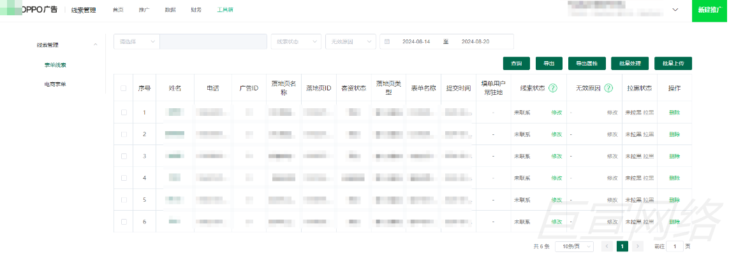Click the 提交时间 column header

pyautogui.click(x=458, y=88)
